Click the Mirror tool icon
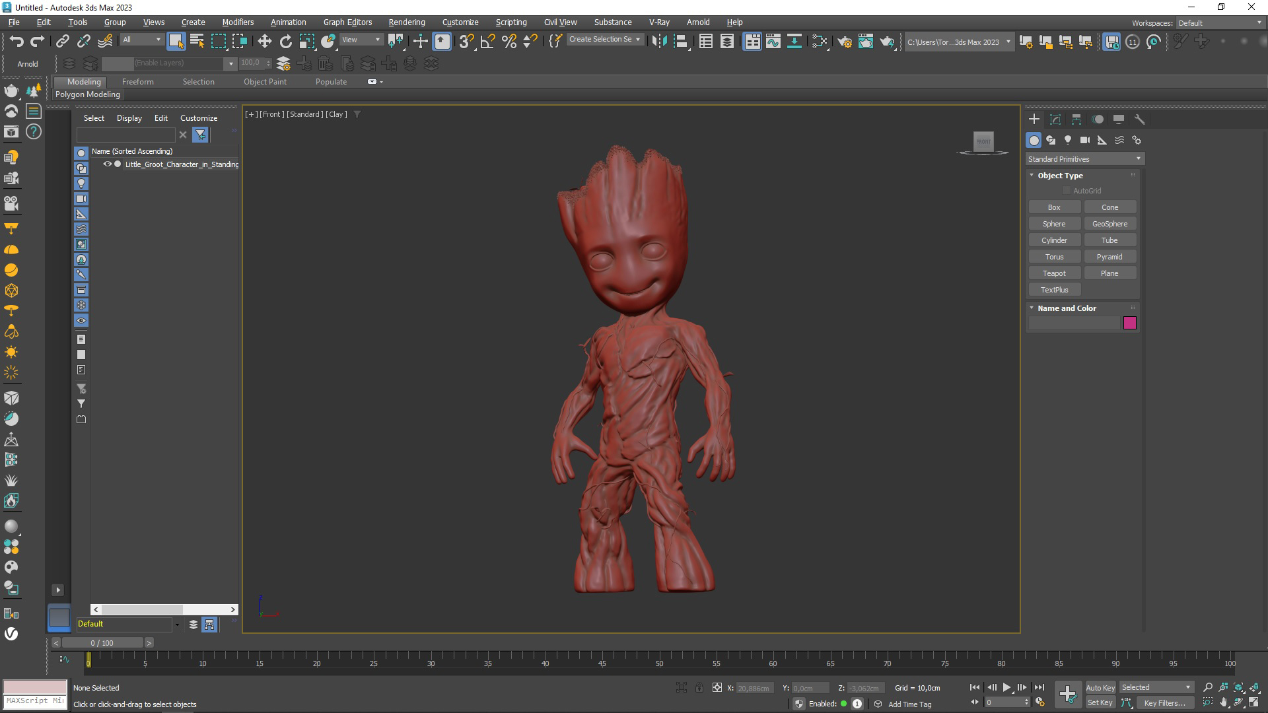 [x=659, y=42]
